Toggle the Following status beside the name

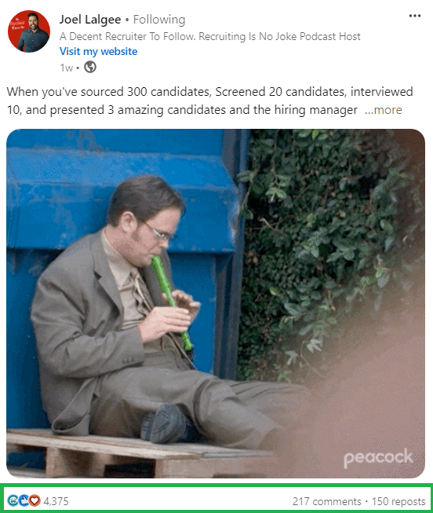(x=159, y=20)
